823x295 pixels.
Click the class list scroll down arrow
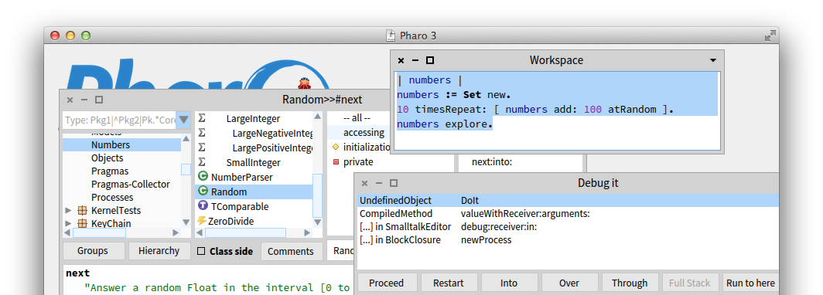318,222
